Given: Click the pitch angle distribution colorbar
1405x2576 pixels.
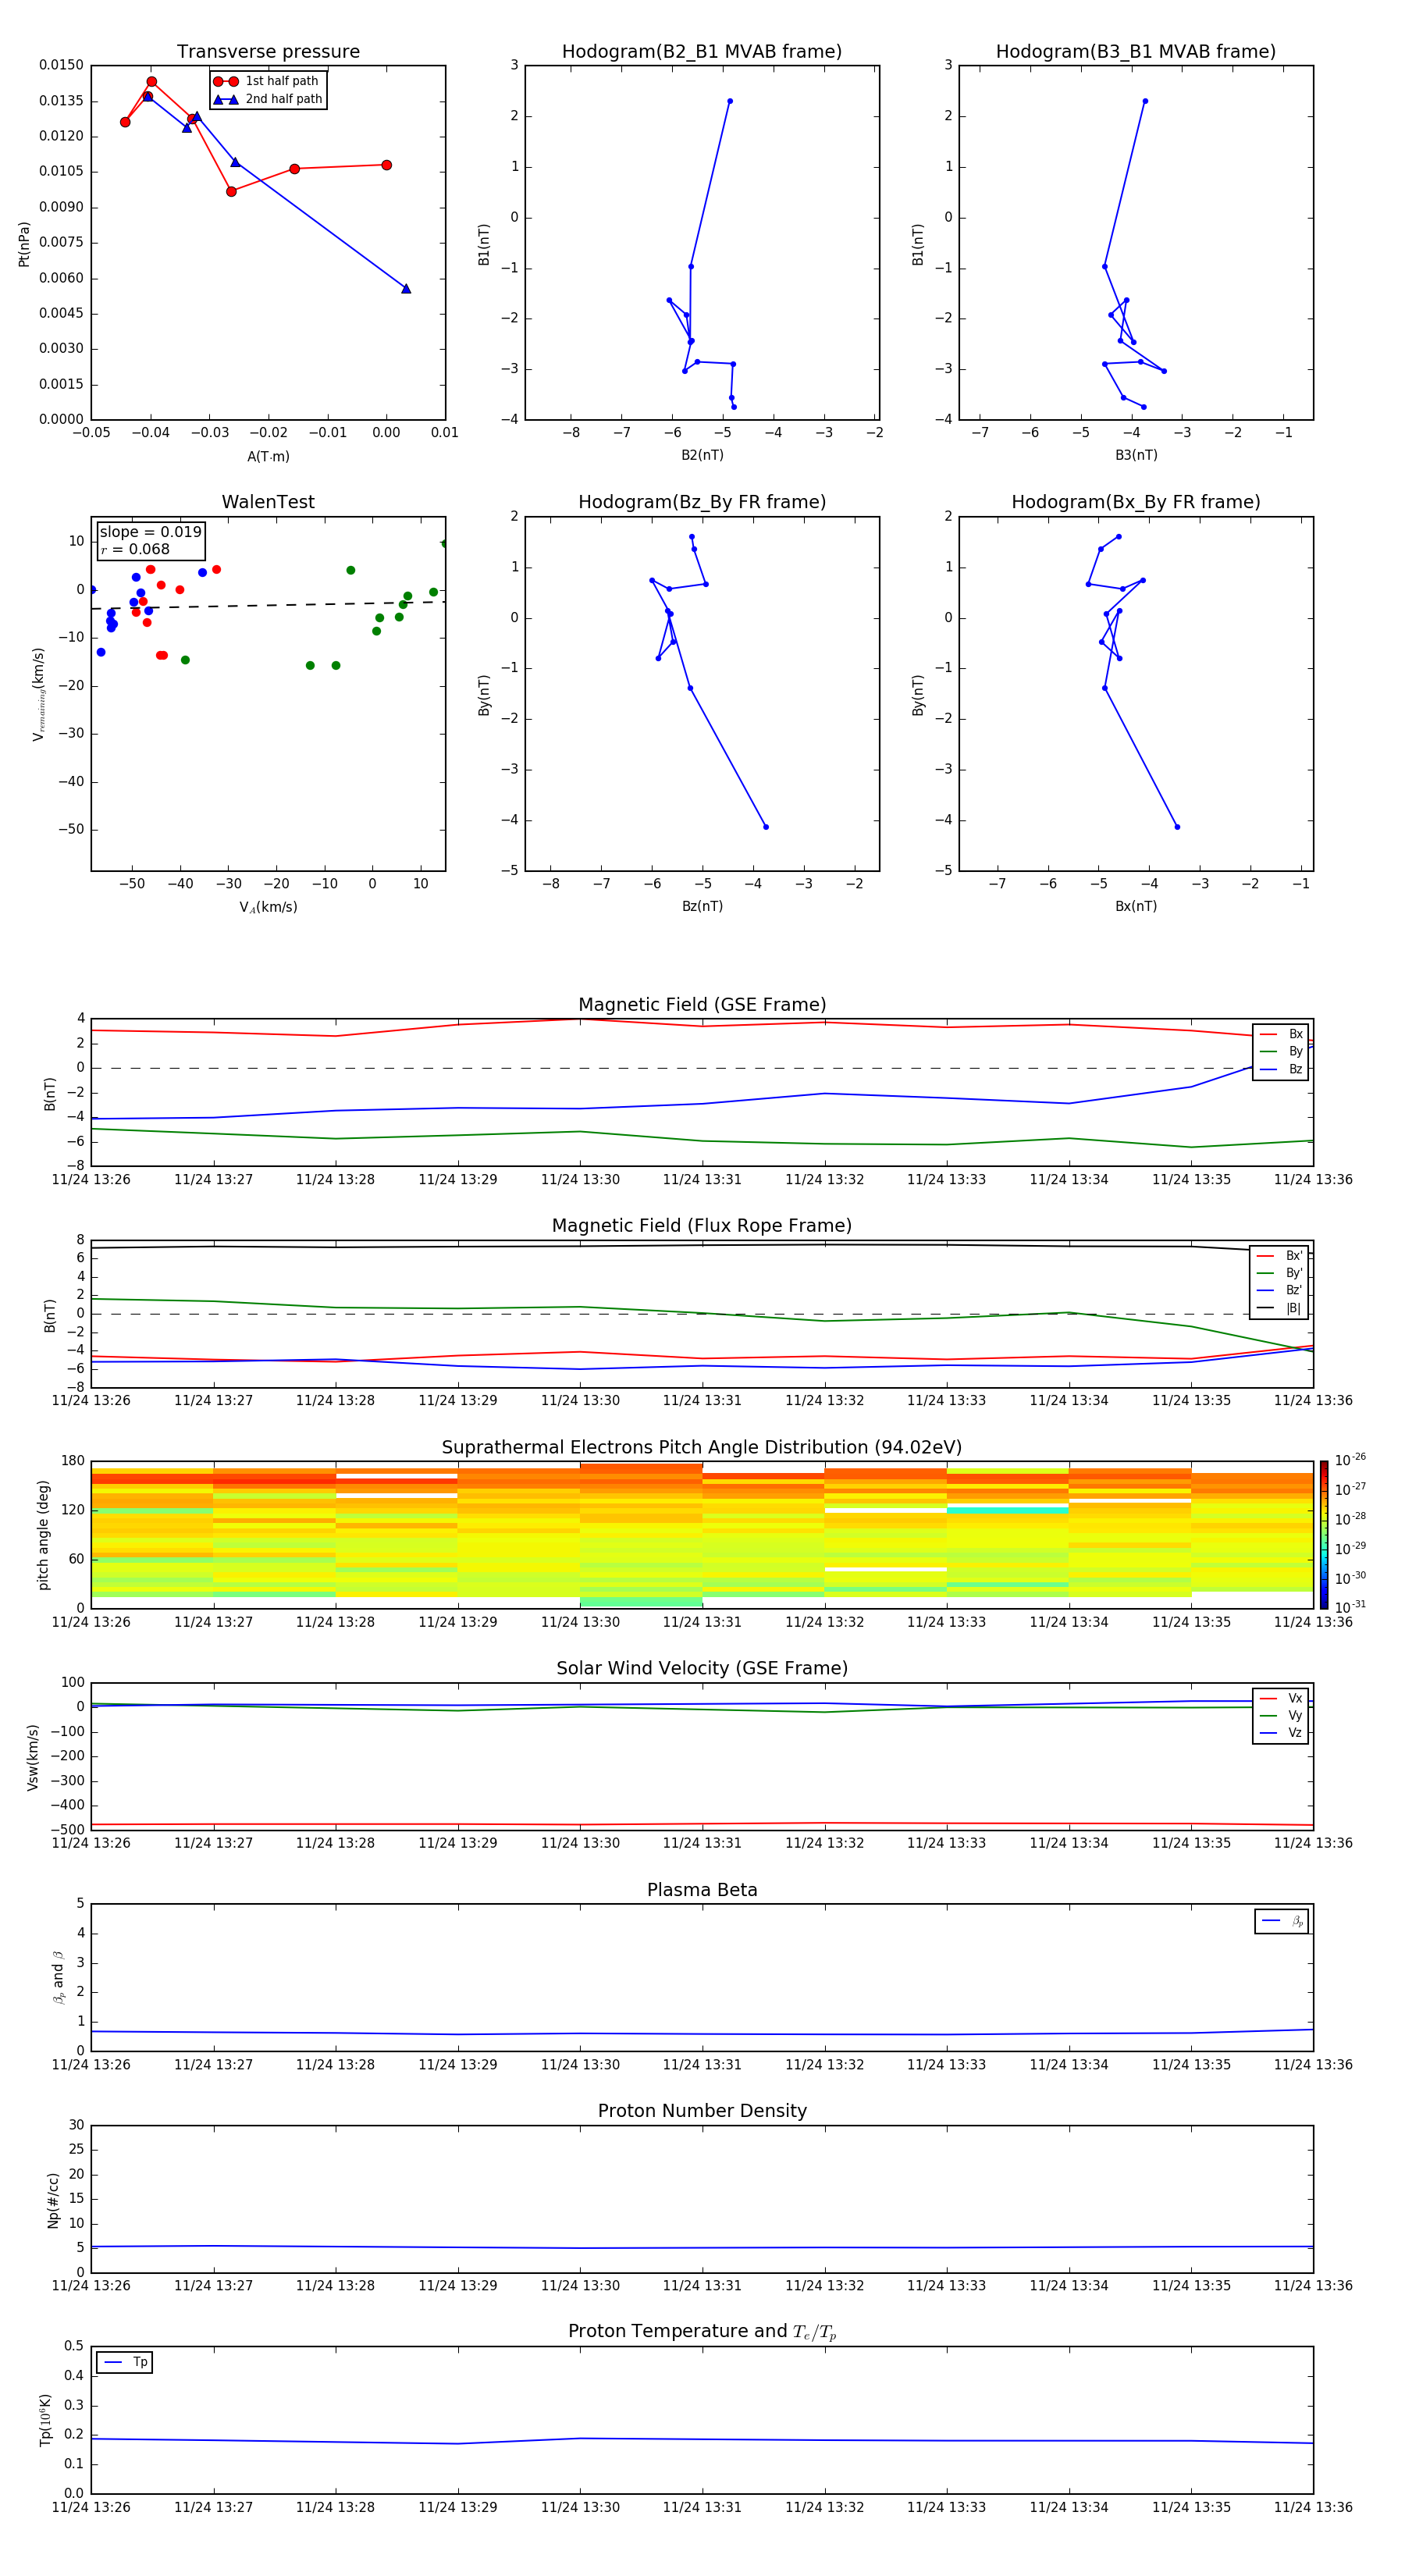Looking at the screenshot, I should (1323, 1533).
